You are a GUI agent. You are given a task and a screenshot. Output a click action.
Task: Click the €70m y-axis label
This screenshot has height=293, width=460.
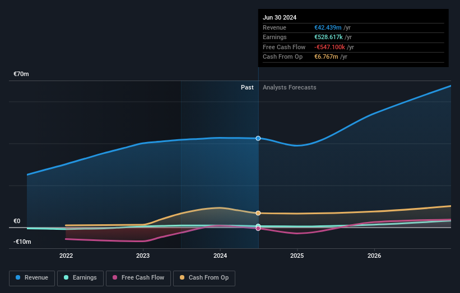click(x=21, y=74)
